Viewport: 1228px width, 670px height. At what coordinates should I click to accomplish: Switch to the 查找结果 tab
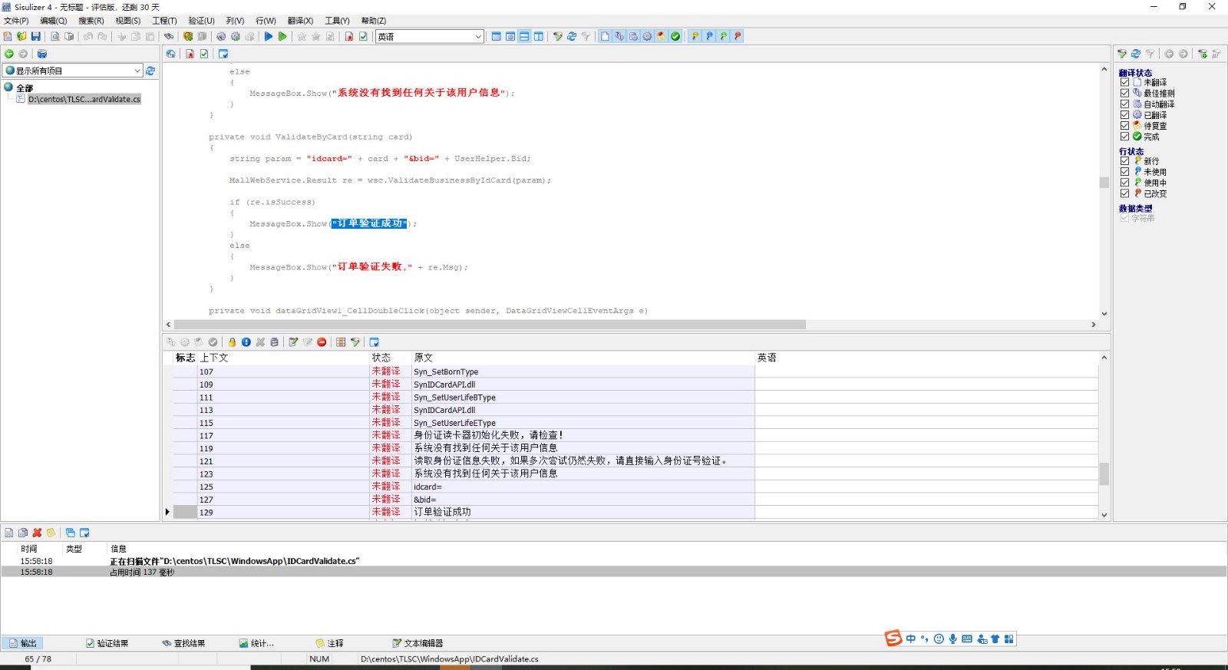point(183,643)
